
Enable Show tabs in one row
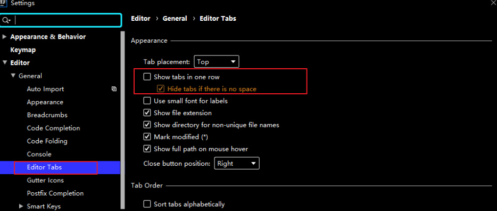(x=147, y=77)
